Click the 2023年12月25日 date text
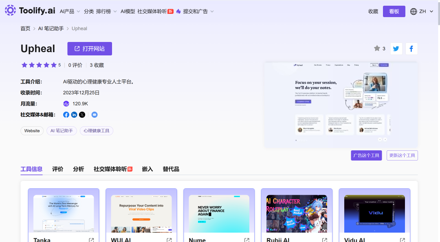The image size is (440, 242). coord(81,92)
